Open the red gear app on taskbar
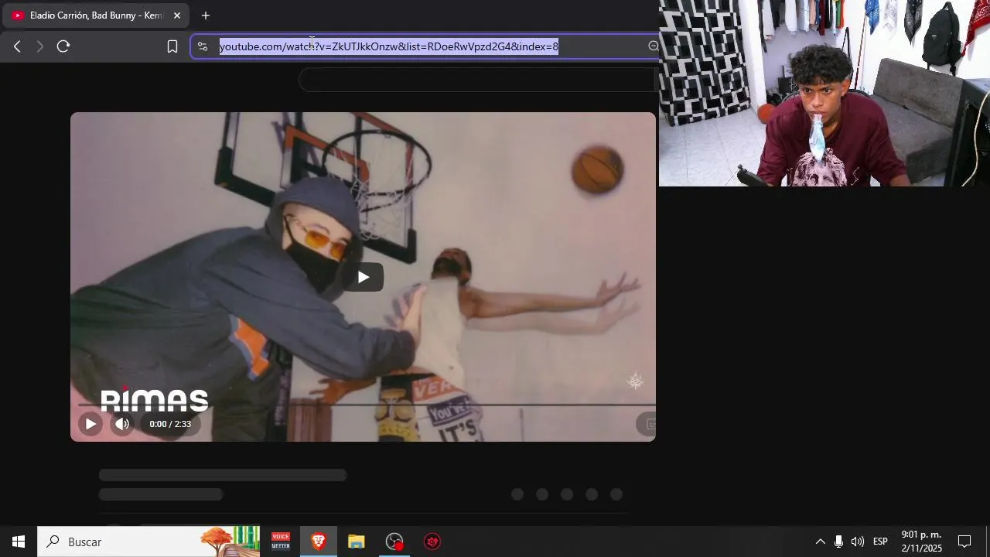This screenshot has height=557, width=990. (432, 542)
